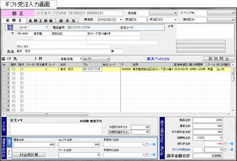Image resolution: width=237 pixels, height=161 pixels.
Task: Click the 自社コード search field
Action: 150,27
